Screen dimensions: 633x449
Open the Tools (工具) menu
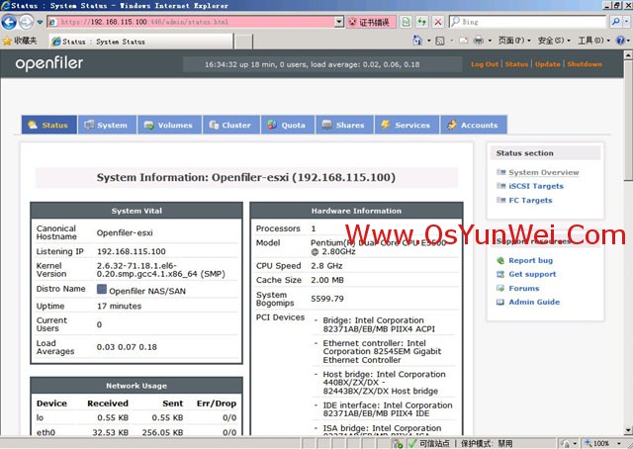coord(593,41)
